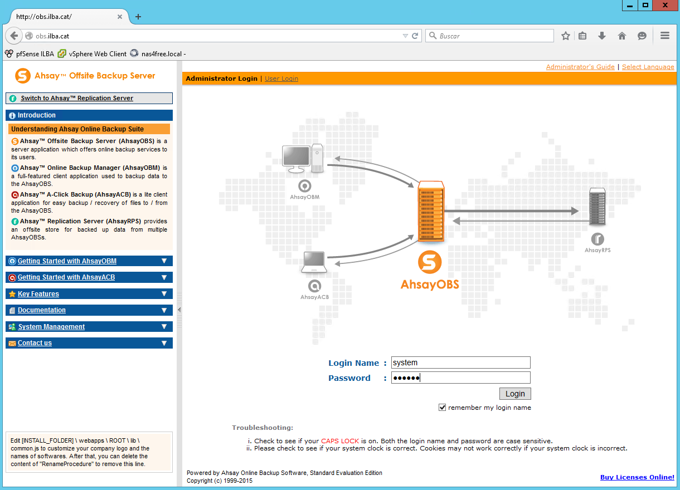Click the Key Features star icon
This screenshot has height=490, width=680.
pos(12,294)
